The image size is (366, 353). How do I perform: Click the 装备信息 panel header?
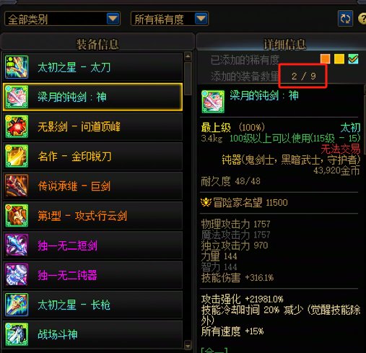pyautogui.click(x=97, y=44)
